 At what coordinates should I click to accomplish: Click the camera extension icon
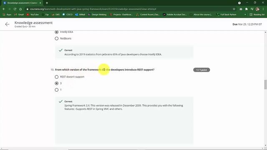click(x=241, y=9)
